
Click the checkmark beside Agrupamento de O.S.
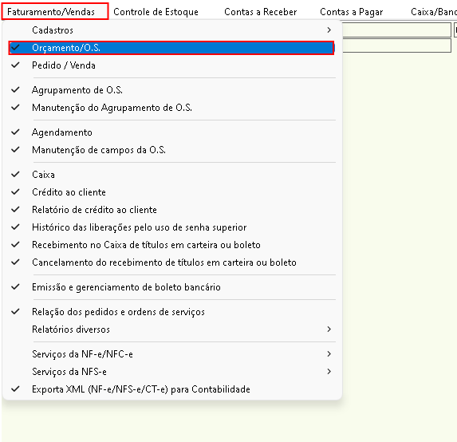click(x=15, y=90)
